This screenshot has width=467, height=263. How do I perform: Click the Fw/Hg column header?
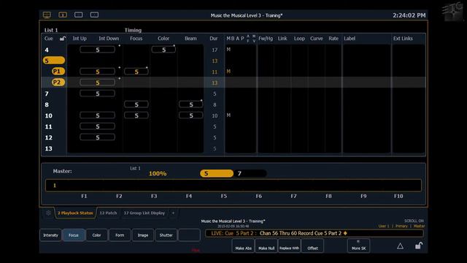pos(266,39)
